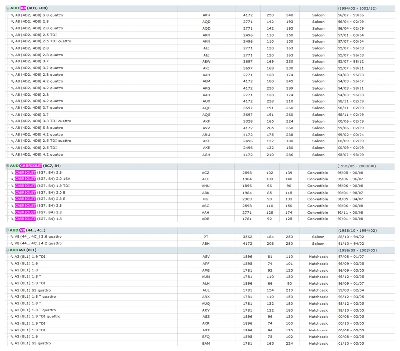The width and height of the screenshot is (400, 351).
Task: Click Convertible body type in Cabriolet 1.8 row
Action: click(318, 219)
